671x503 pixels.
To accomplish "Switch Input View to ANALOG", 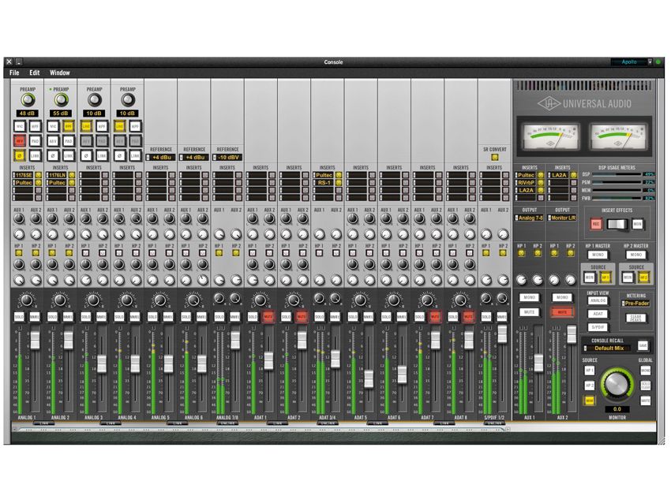I will tap(598, 301).
